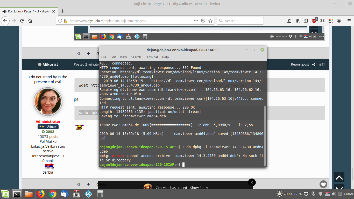This screenshot has height=199, width=354.
Task: Click the Report post link
Action: (x=300, y=64)
